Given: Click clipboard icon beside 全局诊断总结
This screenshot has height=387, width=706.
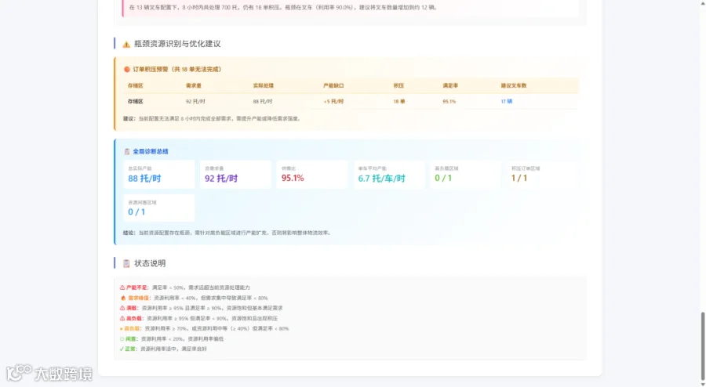Looking at the screenshot, I should [127, 151].
